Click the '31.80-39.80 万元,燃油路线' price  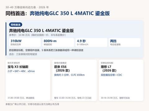coord(21,98)
